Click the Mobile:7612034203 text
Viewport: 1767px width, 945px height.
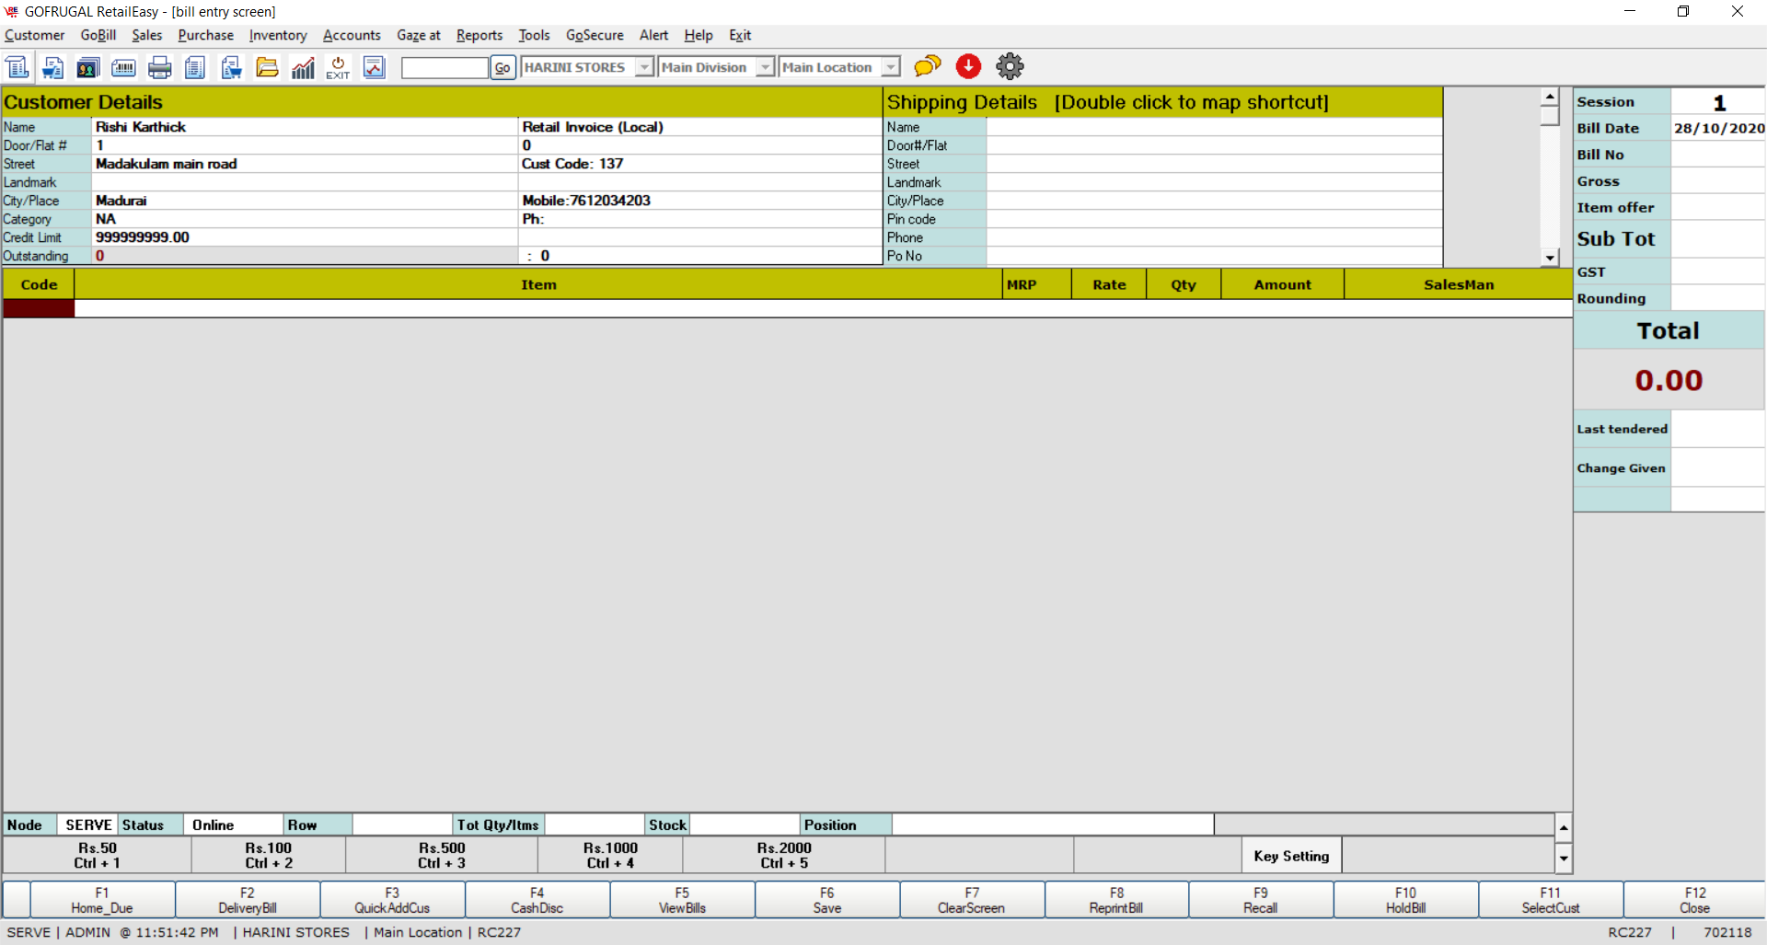[586, 201]
